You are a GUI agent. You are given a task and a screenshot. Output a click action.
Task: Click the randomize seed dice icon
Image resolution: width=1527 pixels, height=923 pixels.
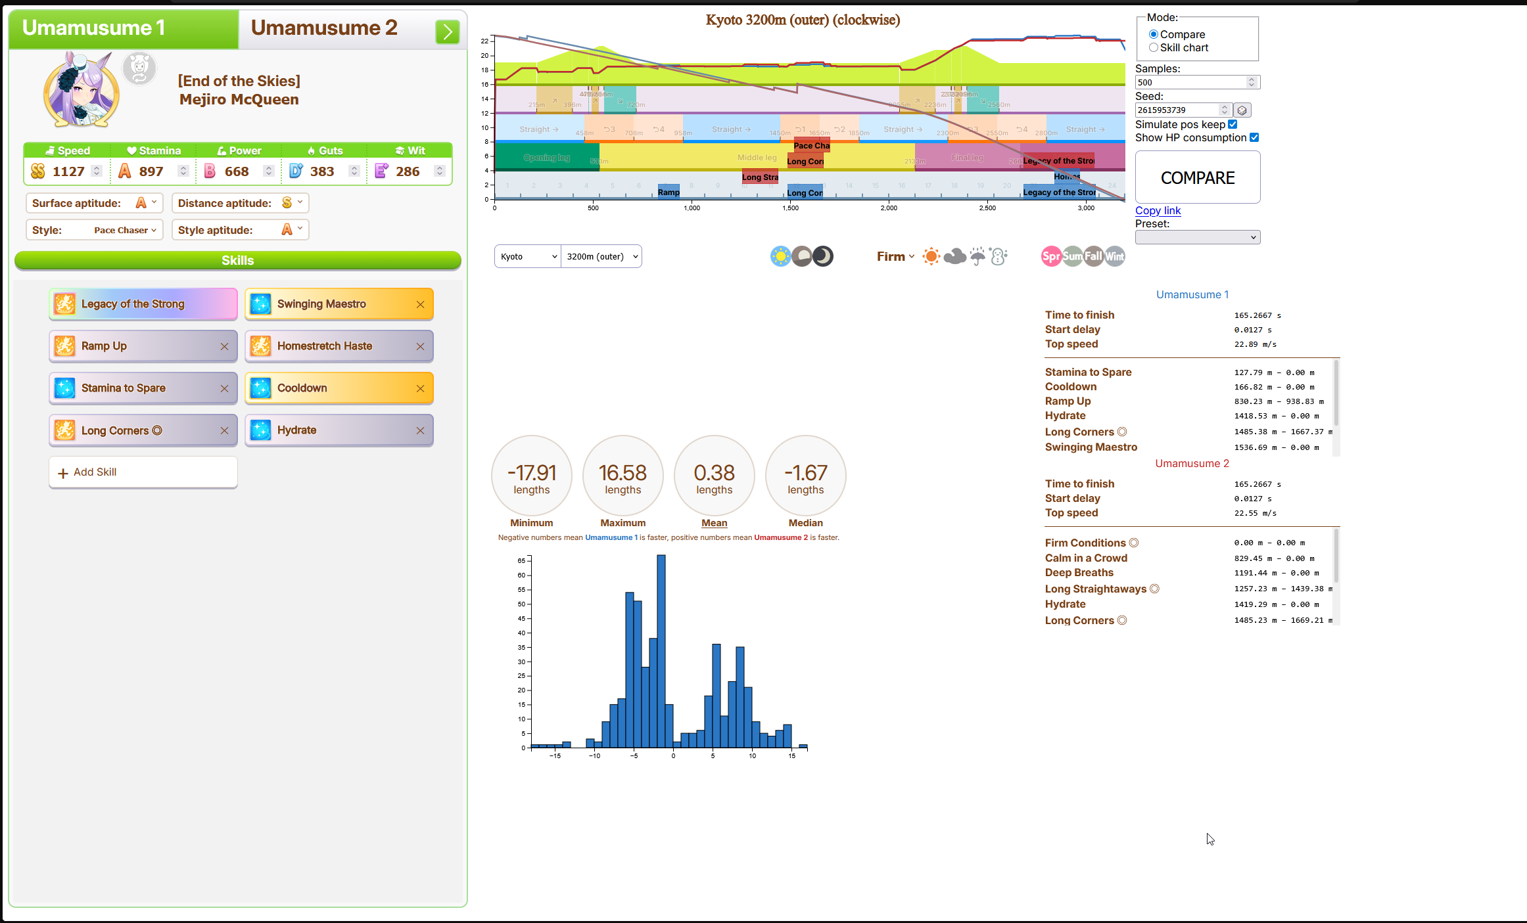[1242, 110]
